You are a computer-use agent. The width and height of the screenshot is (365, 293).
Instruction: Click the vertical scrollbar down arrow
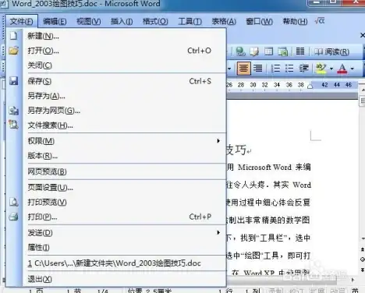tap(363, 238)
